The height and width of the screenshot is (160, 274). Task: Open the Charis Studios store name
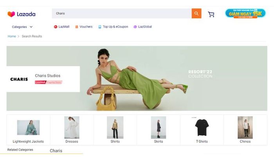pos(47,76)
